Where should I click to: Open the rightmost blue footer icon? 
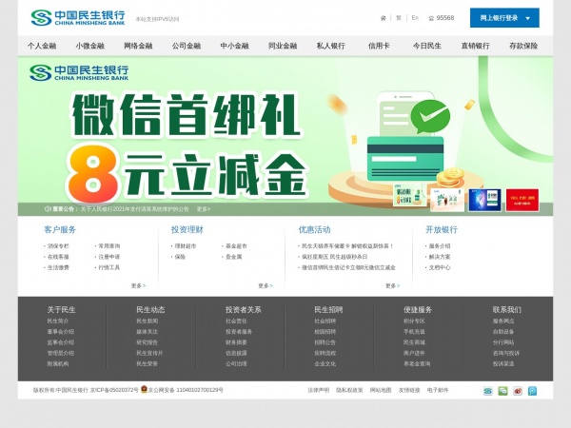point(532,391)
